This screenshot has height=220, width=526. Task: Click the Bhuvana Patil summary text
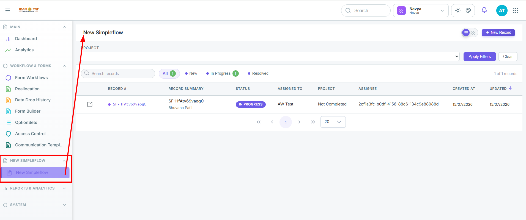(180, 108)
